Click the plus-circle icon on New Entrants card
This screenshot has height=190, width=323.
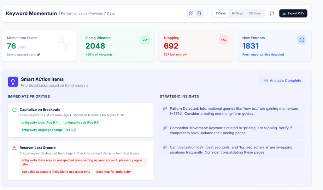pyautogui.click(x=302, y=40)
